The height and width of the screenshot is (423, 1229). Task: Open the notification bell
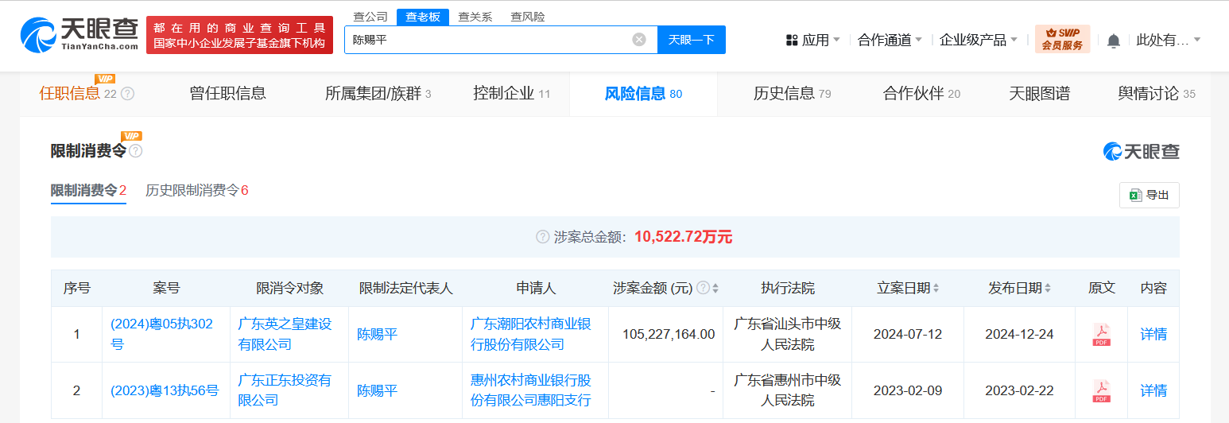pos(1114,41)
